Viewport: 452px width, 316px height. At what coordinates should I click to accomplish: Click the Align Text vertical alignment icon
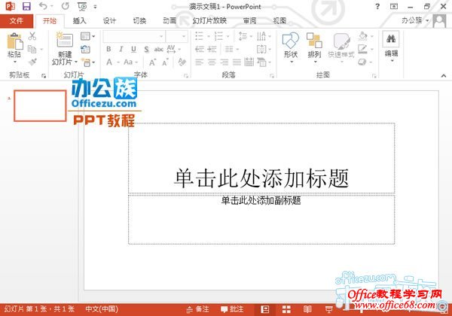(261, 49)
